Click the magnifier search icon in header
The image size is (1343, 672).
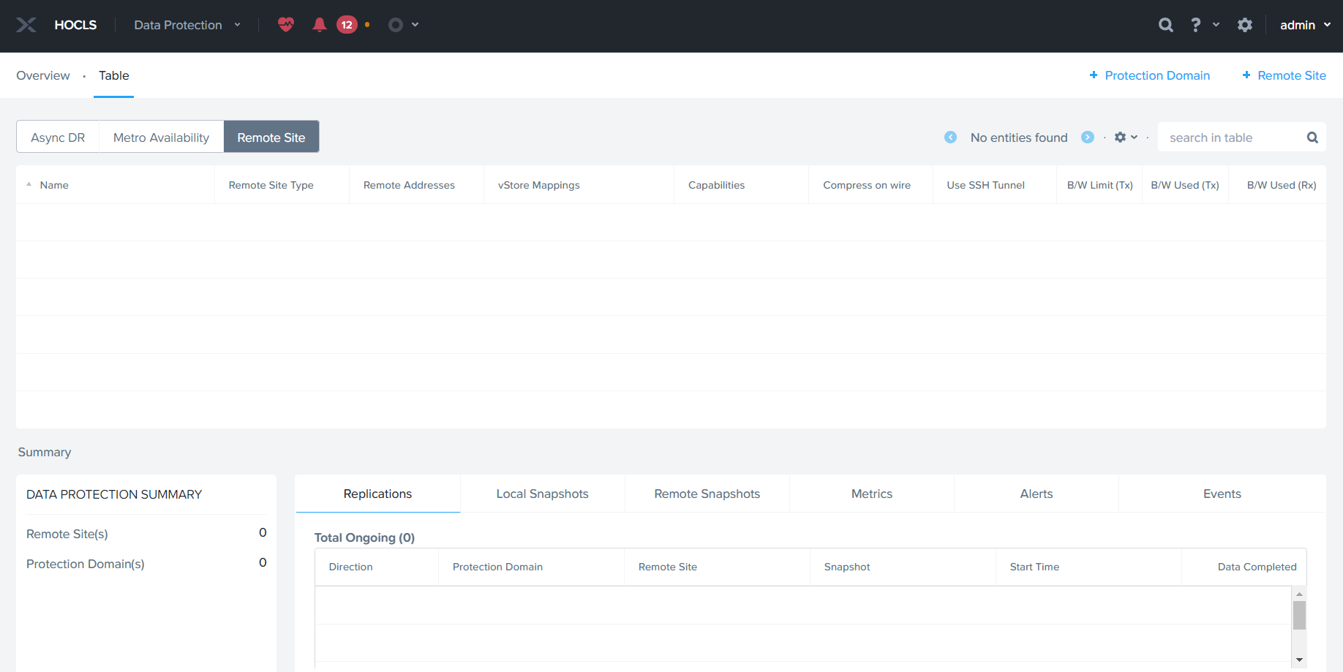click(x=1166, y=25)
